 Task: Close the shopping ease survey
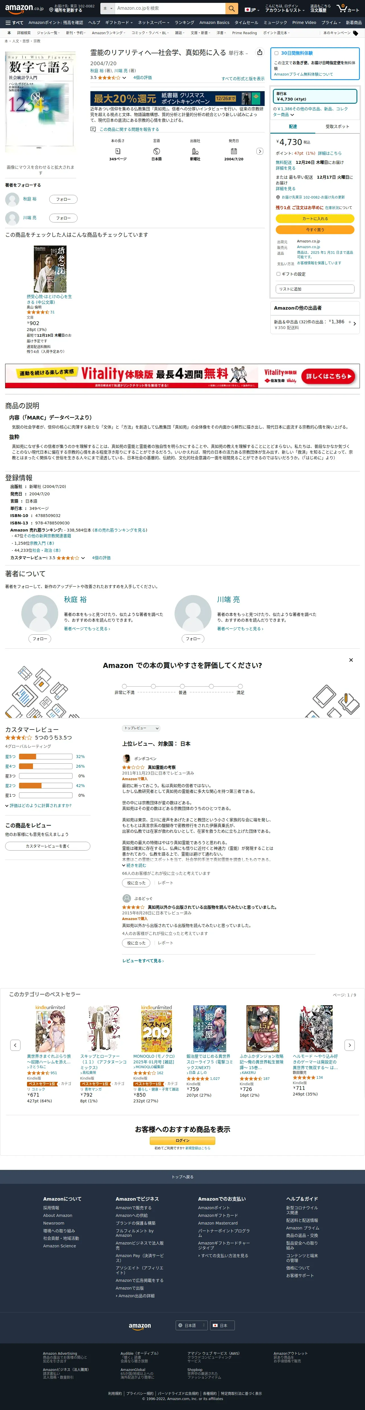pos(351,660)
